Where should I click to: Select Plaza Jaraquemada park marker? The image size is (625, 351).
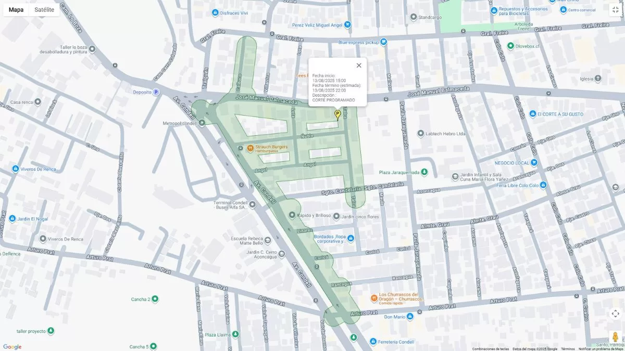point(424,172)
